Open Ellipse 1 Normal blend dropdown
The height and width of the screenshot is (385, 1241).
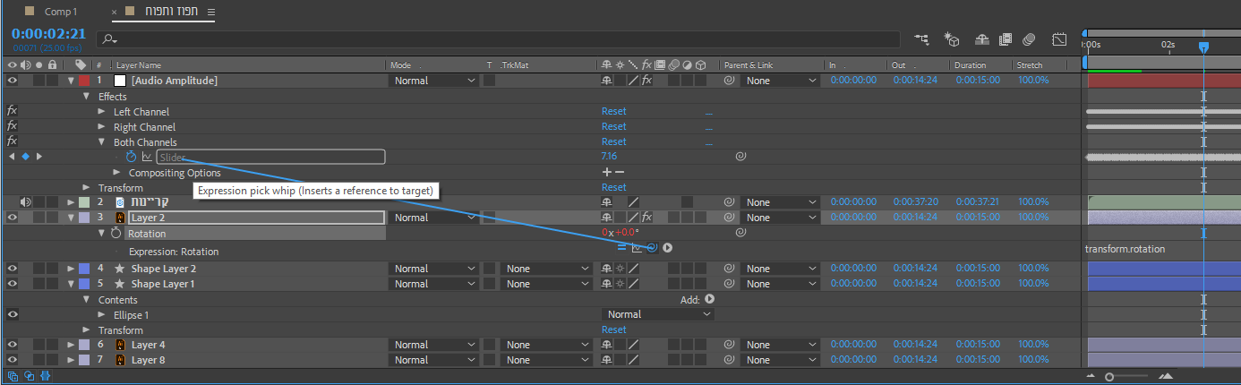658,314
